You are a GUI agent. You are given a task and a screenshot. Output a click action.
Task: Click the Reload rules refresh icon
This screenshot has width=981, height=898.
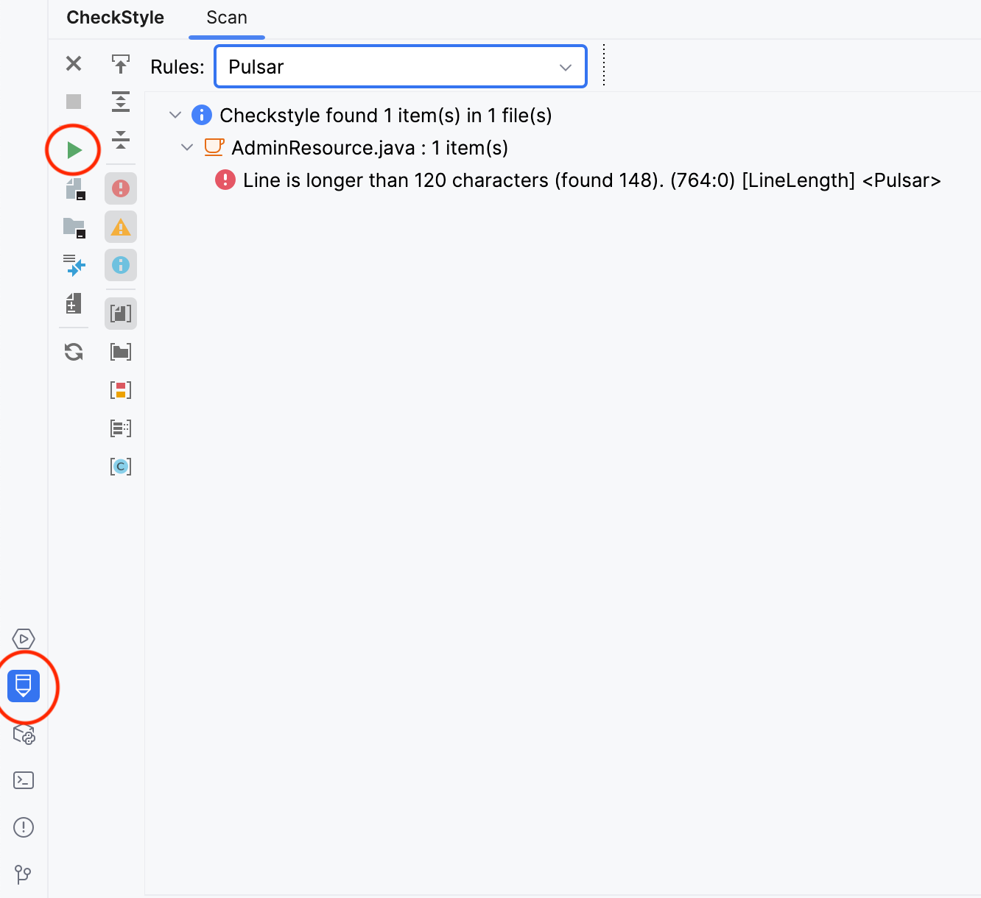74,352
